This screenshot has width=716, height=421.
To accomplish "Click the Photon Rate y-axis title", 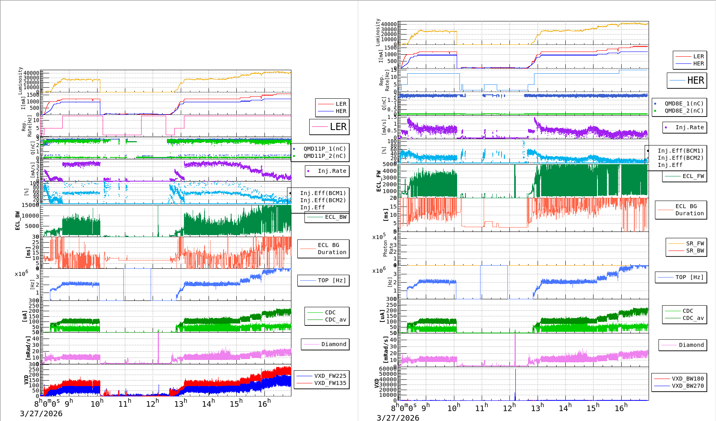I will (388, 249).
